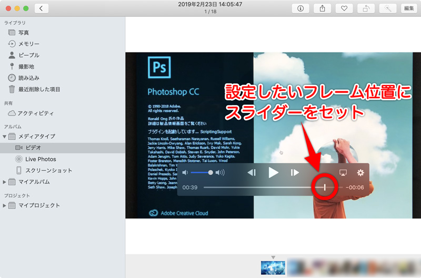421x278 pixels.
Task: Open 撮影地 places in the sidebar
Action: pos(63,67)
